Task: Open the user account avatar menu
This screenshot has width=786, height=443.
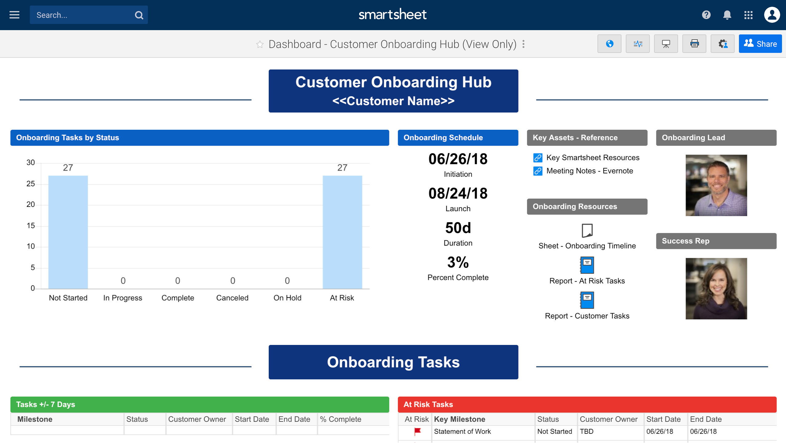Action: (772, 15)
